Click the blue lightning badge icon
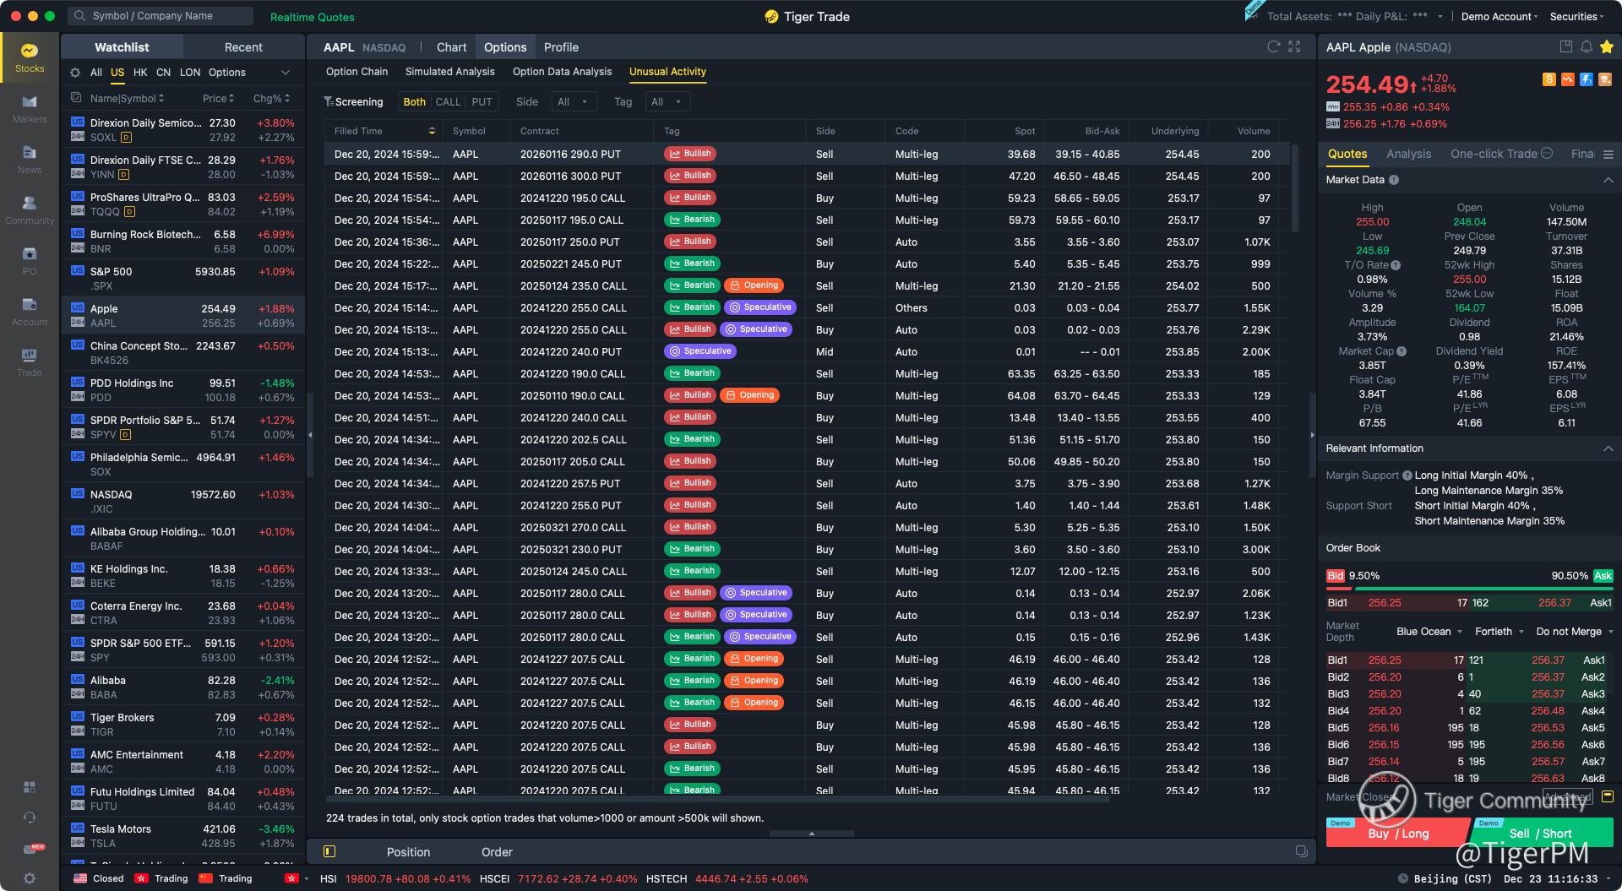The image size is (1622, 891). (x=1586, y=79)
